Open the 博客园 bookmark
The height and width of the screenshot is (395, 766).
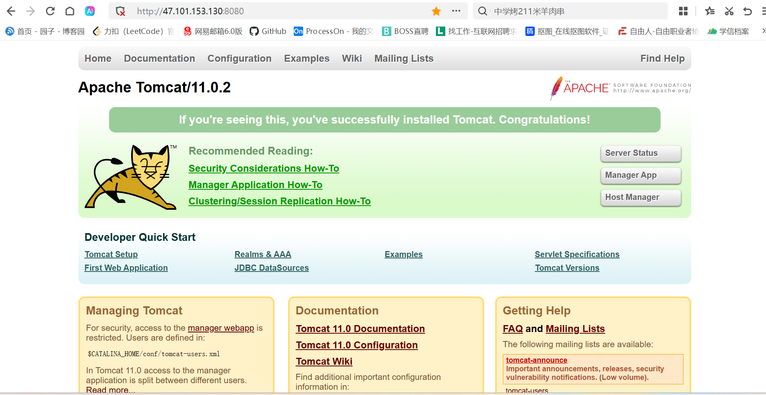click(x=45, y=31)
